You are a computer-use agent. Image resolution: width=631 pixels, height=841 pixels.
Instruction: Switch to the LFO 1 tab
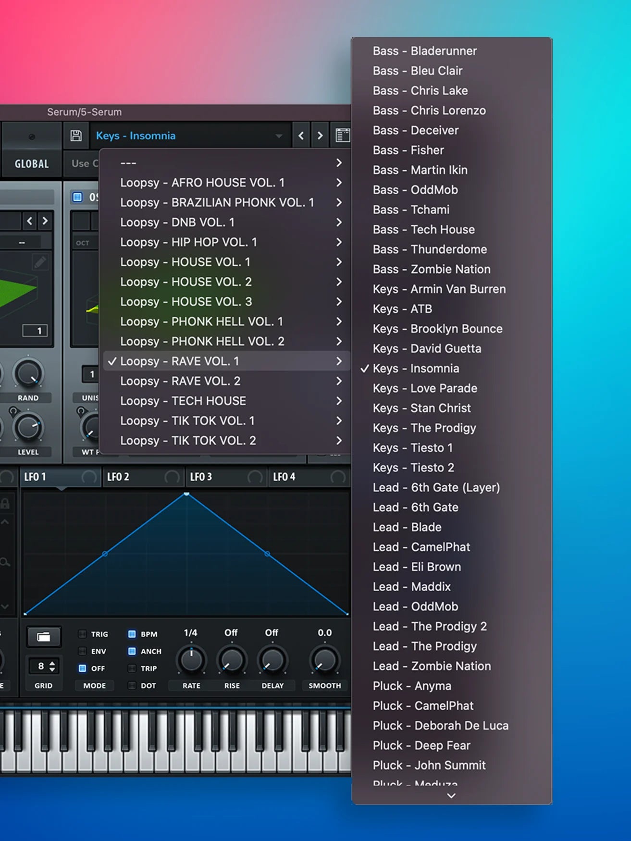pos(60,477)
